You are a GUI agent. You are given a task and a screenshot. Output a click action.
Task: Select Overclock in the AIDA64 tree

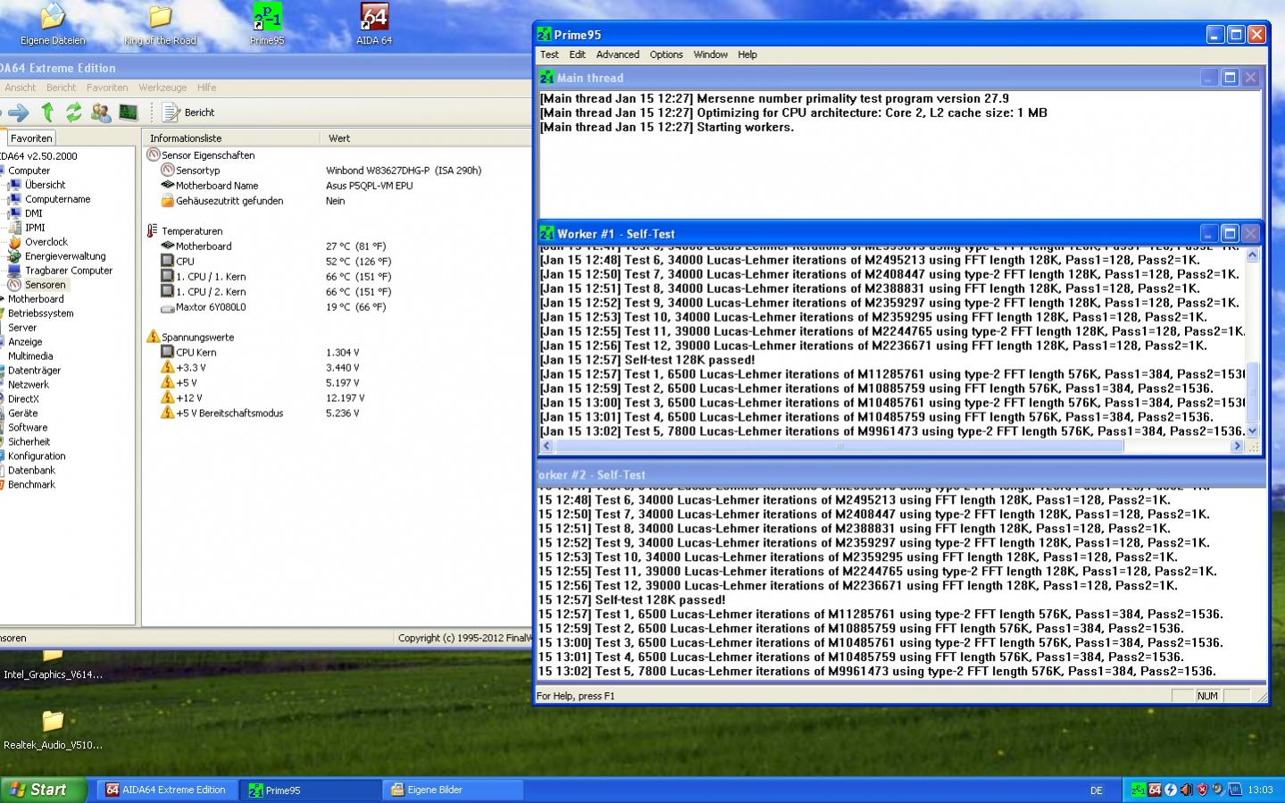(46, 242)
